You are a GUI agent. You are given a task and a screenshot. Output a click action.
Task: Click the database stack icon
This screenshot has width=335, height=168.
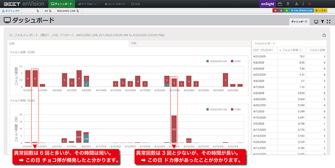(288, 4)
